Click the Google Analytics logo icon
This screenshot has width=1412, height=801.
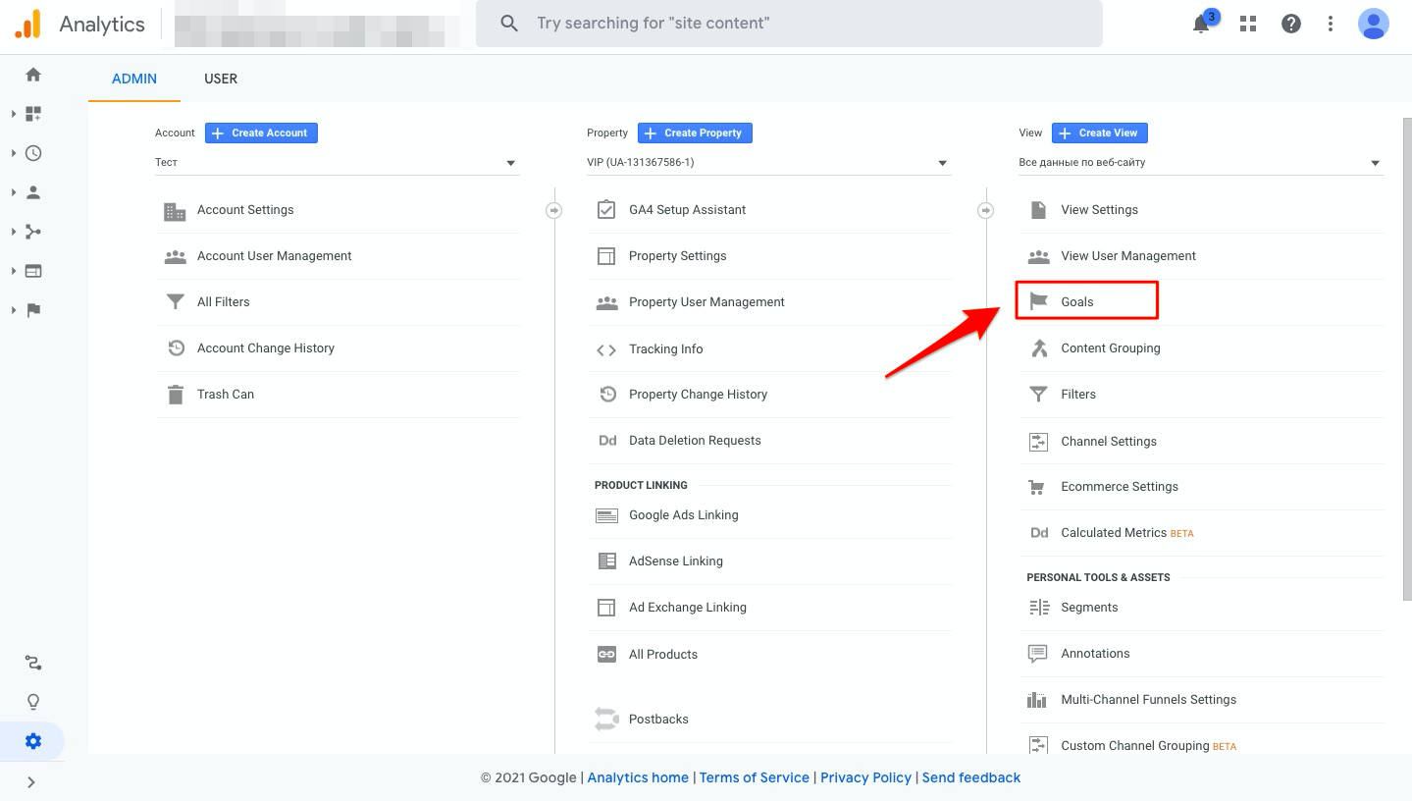click(x=27, y=24)
